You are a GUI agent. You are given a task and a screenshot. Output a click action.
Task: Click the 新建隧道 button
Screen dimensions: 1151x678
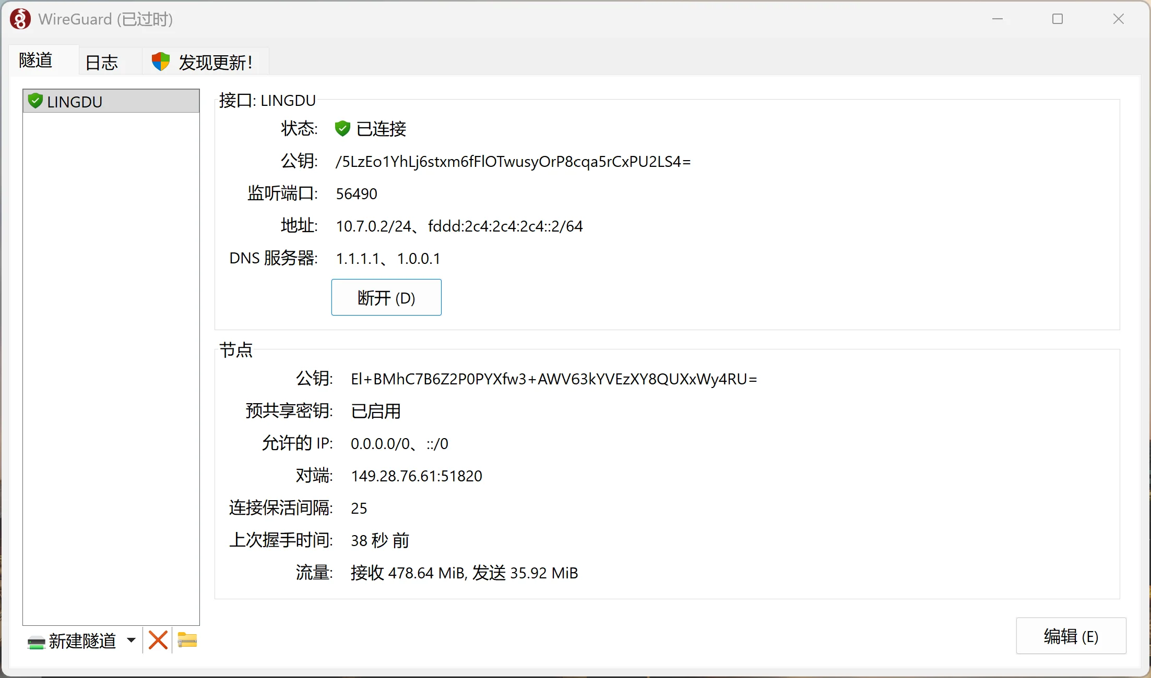(72, 640)
